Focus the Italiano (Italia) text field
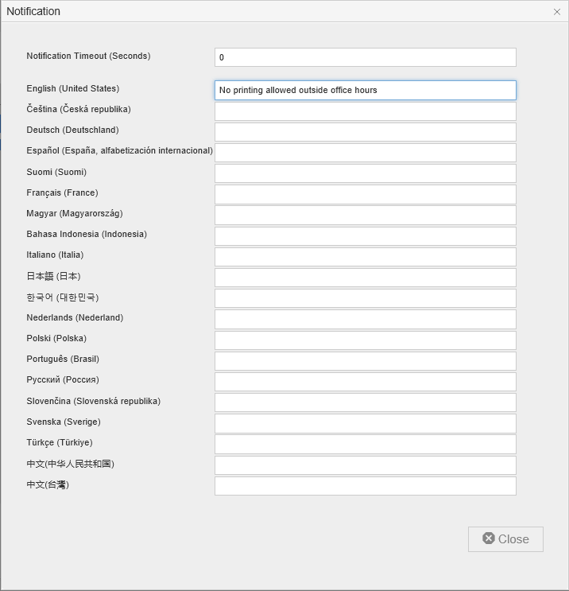This screenshot has height=591, width=569. pyautogui.click(x=365, y=257)
